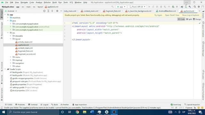Expand the mipmap folder

(x=11, y=60)
